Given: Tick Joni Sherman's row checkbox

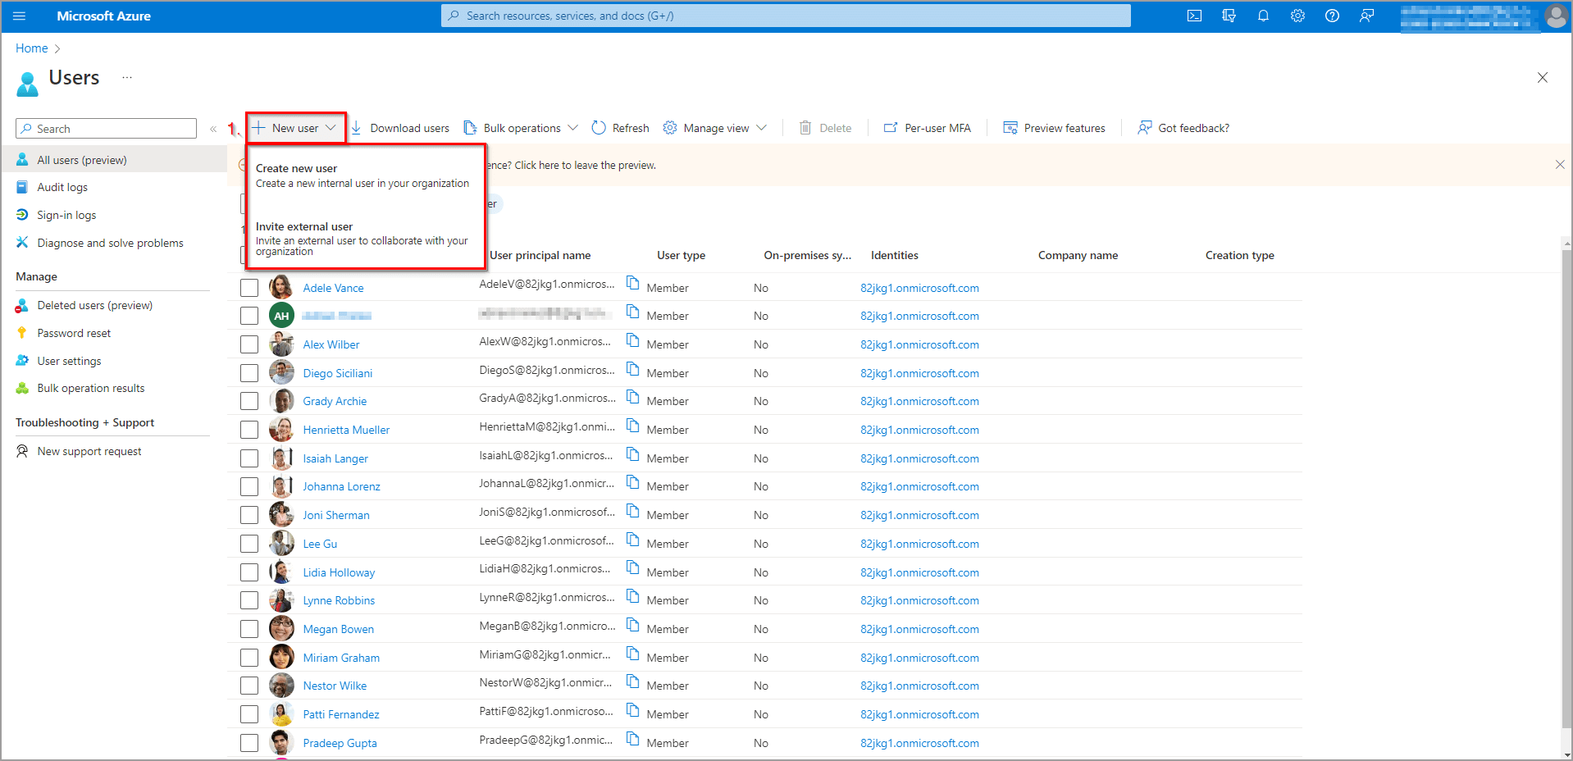Looking at the screenshot, I should point(249,515).
